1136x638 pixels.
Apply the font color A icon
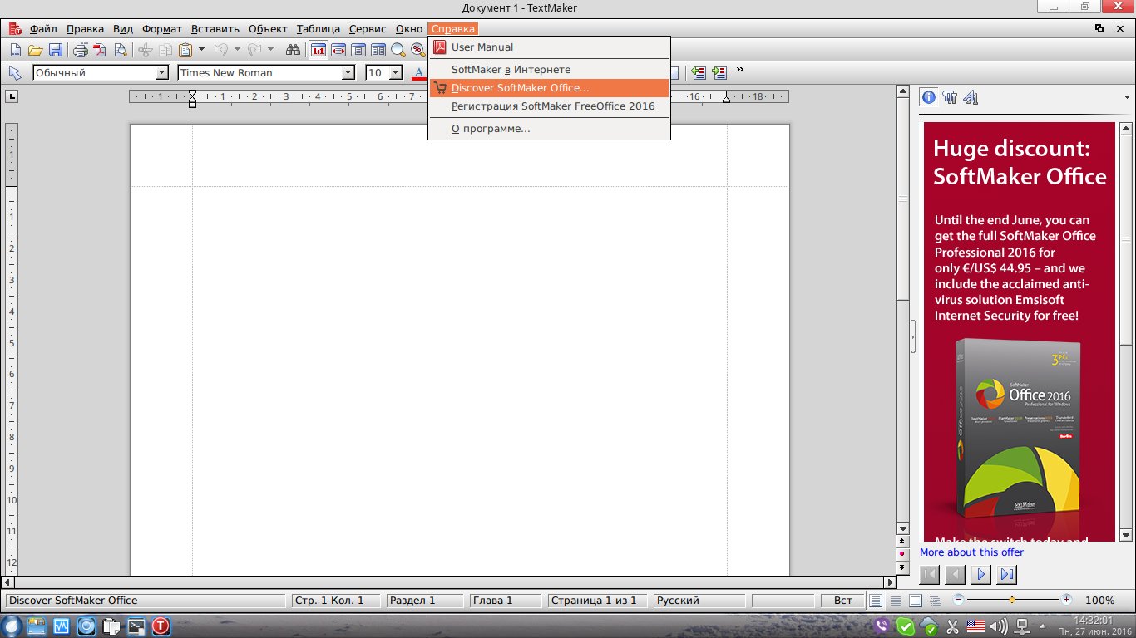(x=419, y=73)
